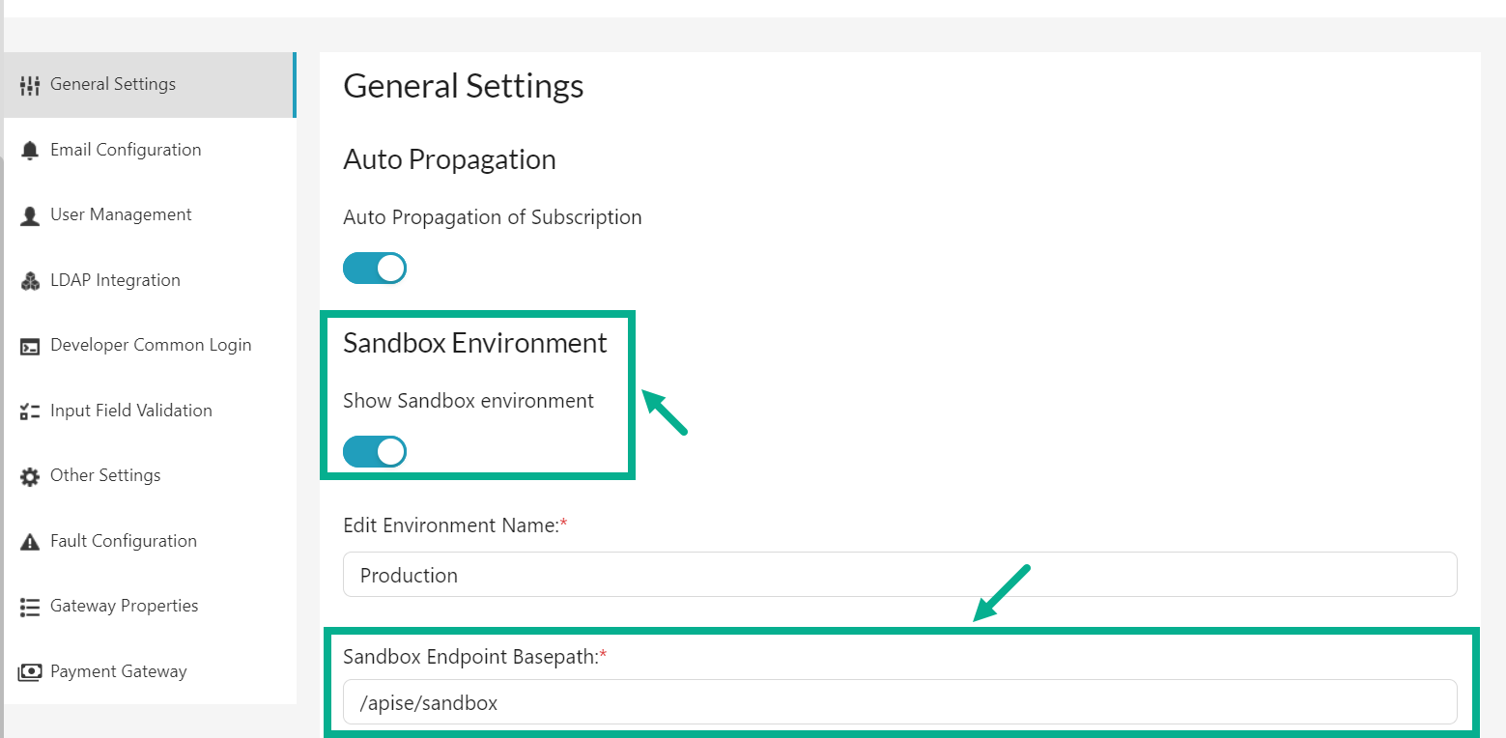Viewport: 1506px width, 738px height.
Task: Select the General Settings sliders icon
Action: [x=29, y=84]
